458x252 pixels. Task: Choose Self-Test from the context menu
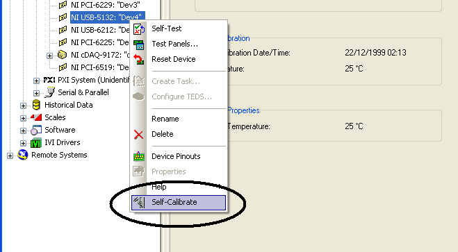point(179,28)
